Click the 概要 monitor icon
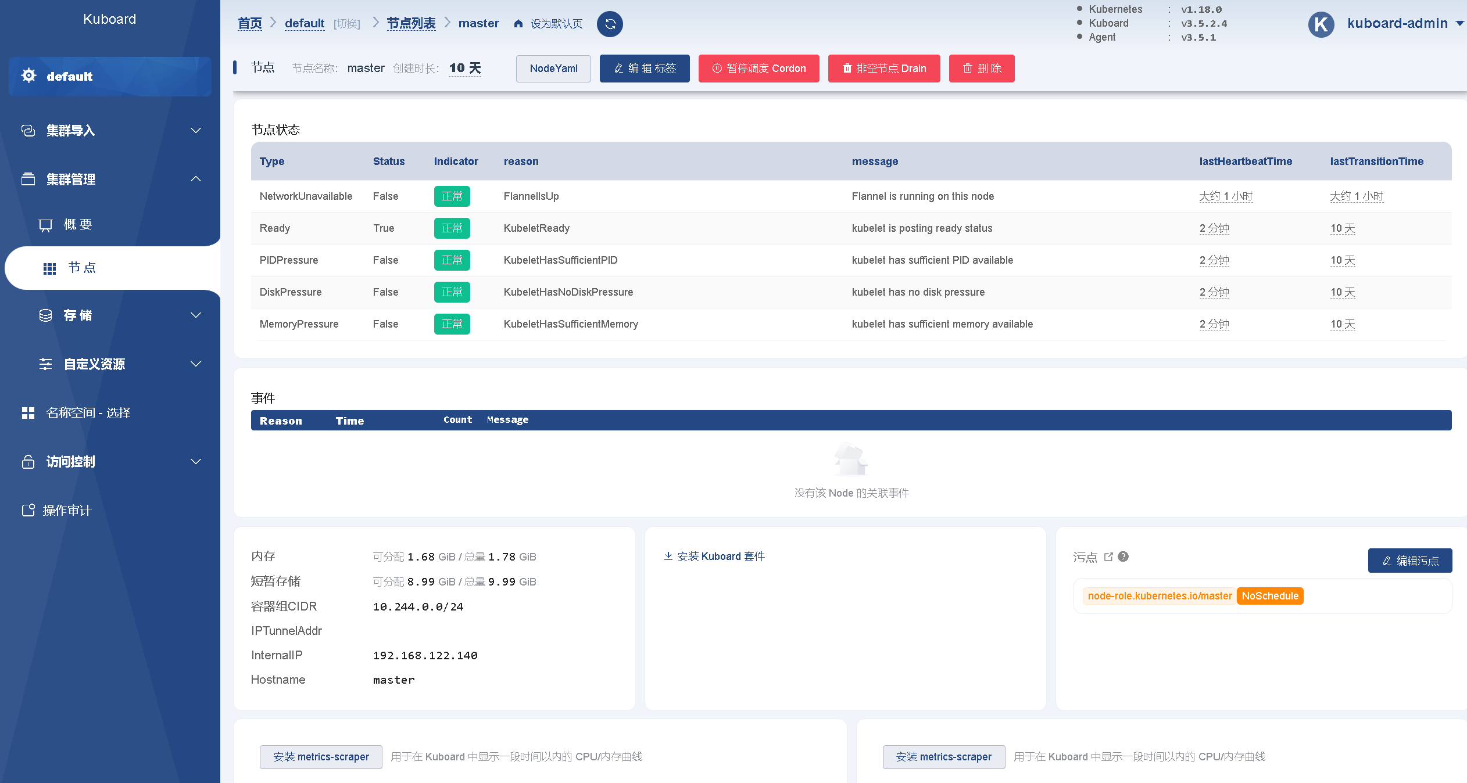Image resolution: width=1467 pixels, height=783 pixels. [45, 225]
